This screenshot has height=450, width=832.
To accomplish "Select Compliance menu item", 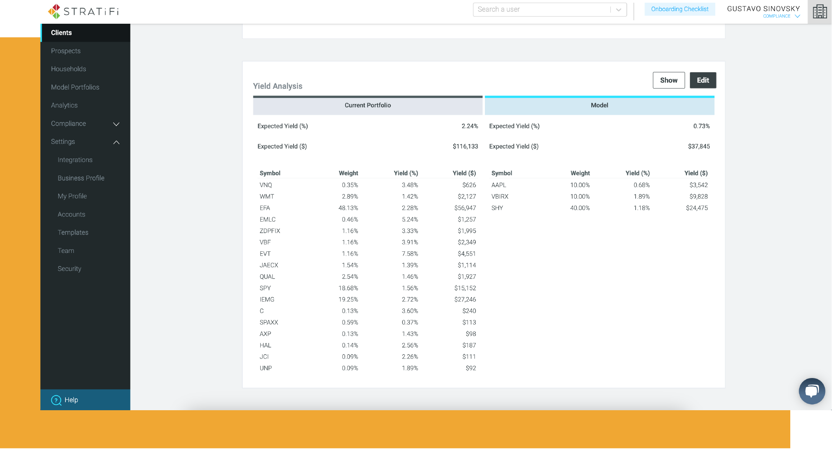I will (x=69, y=124).
